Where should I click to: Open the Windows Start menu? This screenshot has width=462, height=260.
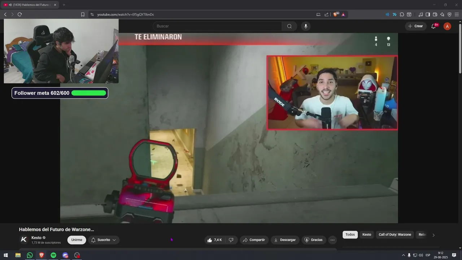[x=6, y=255]
